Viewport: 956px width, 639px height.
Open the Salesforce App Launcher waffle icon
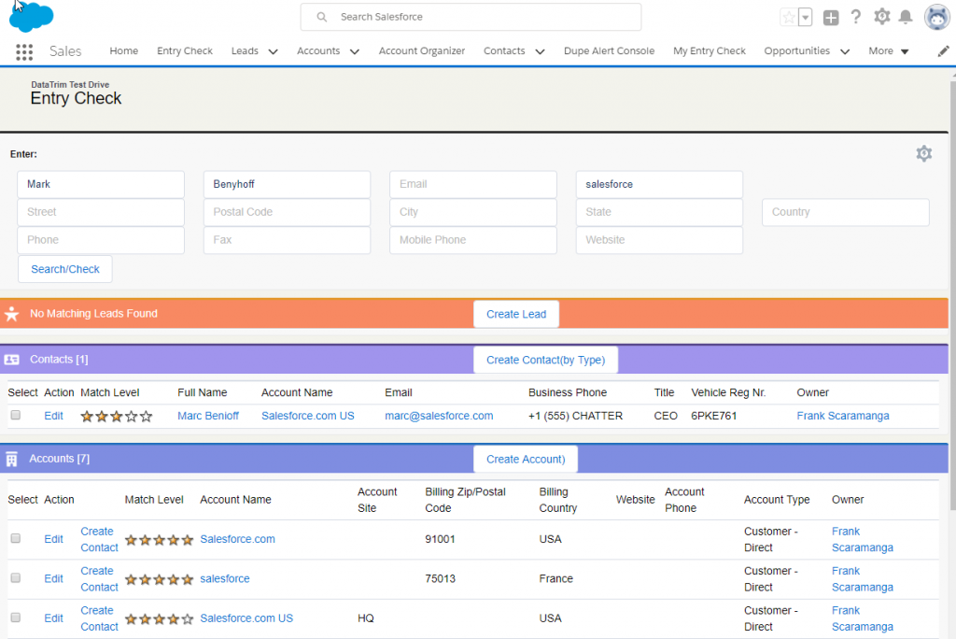(24, 51)
